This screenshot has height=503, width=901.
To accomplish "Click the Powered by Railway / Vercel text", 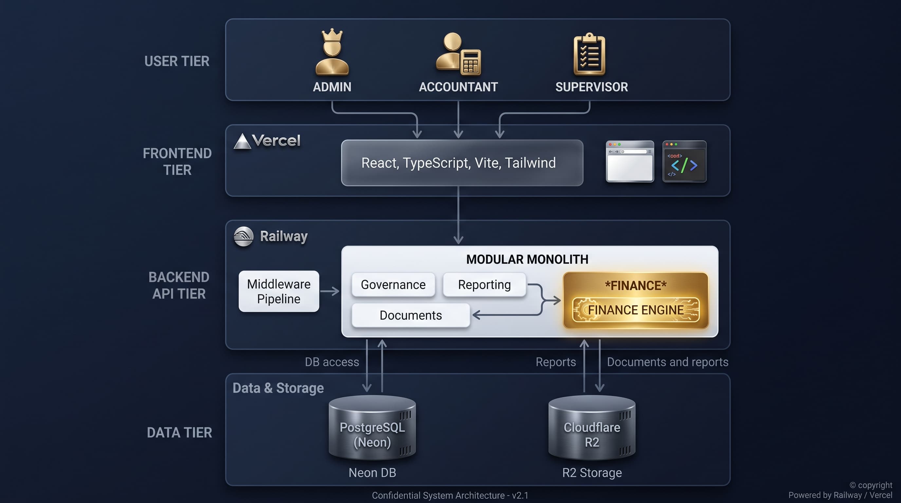I will pos(840,495).
